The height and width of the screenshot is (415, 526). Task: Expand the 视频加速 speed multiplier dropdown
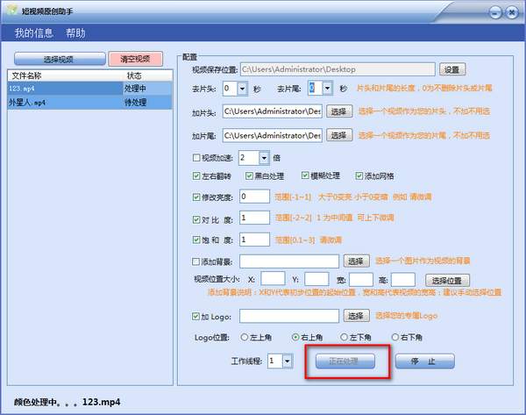pyautogui.click(x=264, y=158)
